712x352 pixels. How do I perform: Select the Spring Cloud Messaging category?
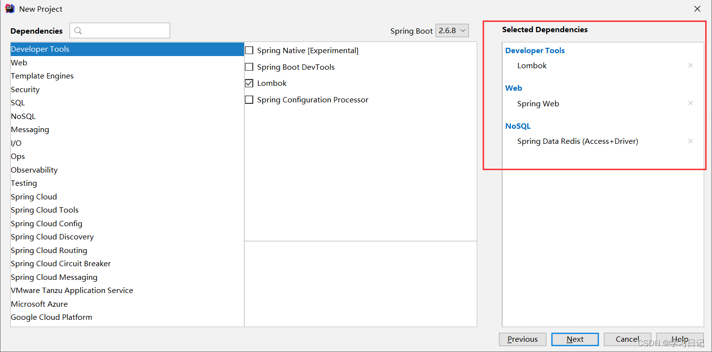coord(127,277)
